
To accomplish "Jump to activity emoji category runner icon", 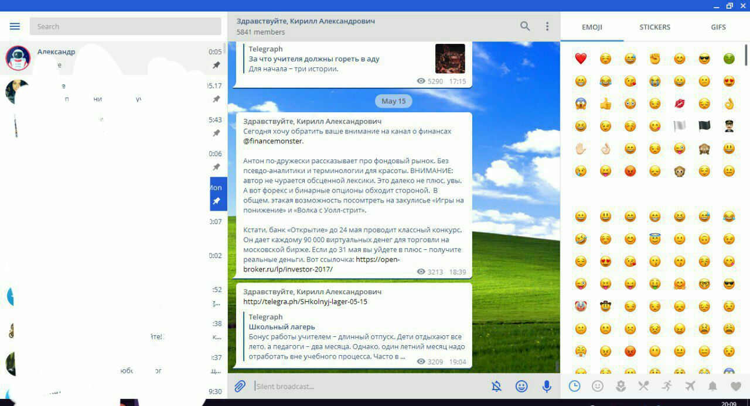I will (667, 386).
